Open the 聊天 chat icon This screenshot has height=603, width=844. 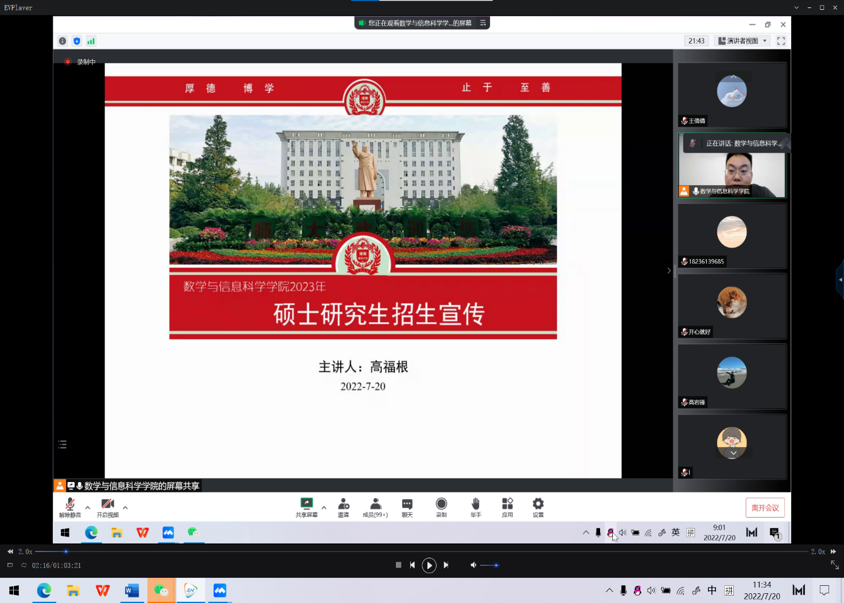(x=407, y=507)
